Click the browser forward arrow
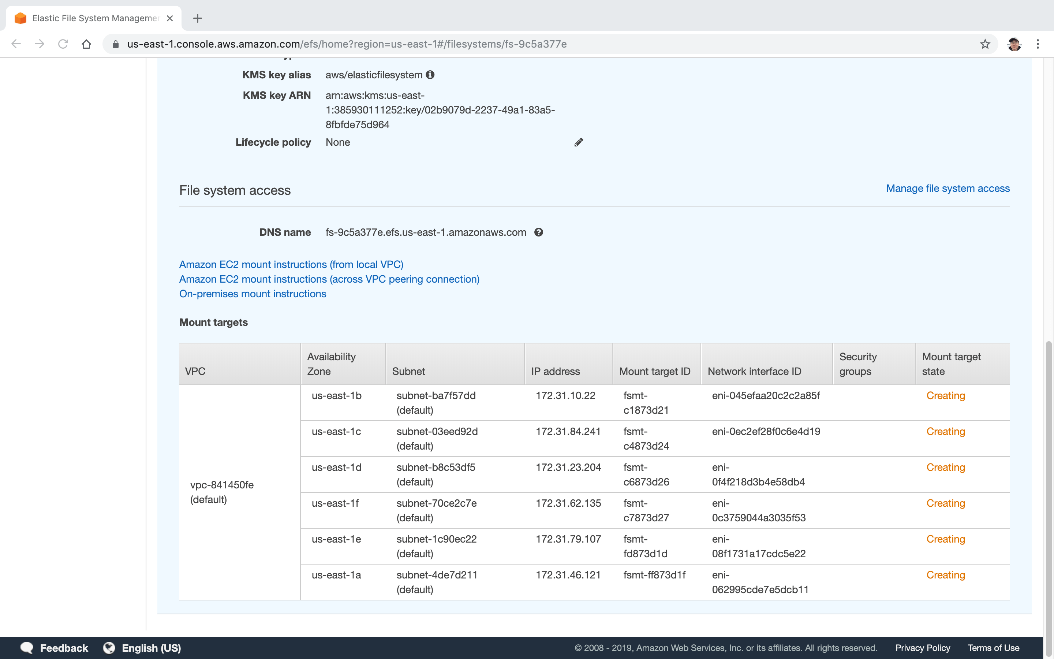1054x659 pixels. [40, 44]
